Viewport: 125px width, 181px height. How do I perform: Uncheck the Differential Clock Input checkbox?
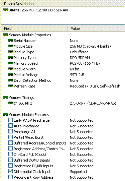click(x=10, y=171)
